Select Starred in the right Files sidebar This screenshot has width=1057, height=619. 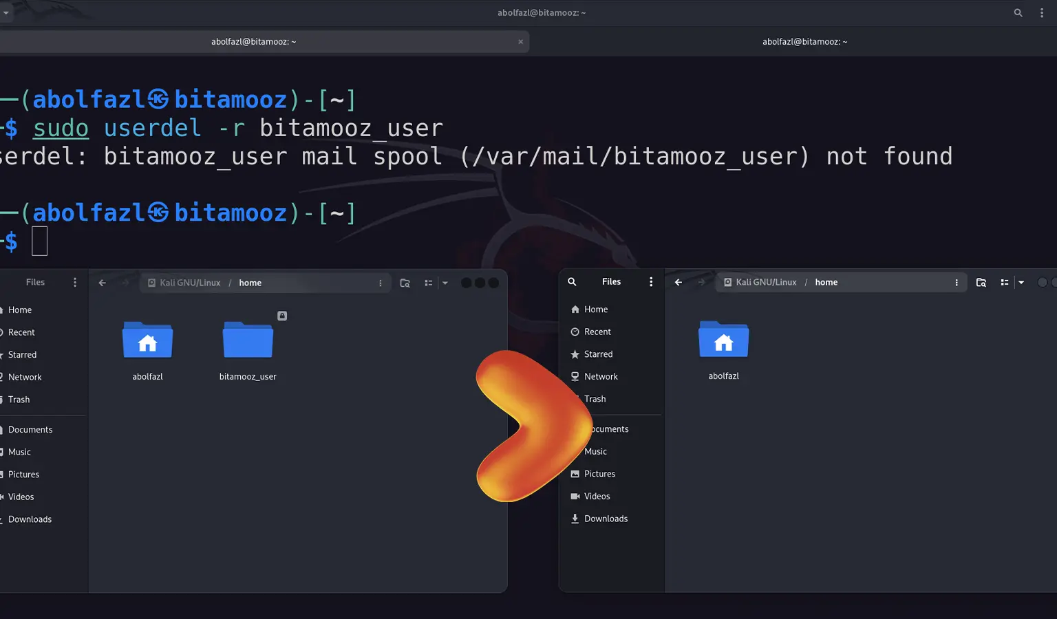[x=598, y=354]
